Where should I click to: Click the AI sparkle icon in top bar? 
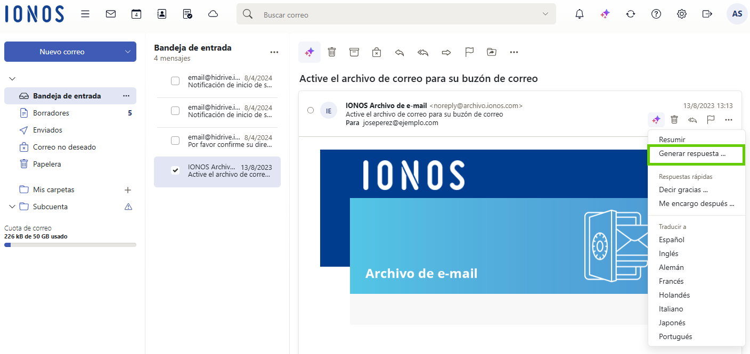tap(605, 14)
